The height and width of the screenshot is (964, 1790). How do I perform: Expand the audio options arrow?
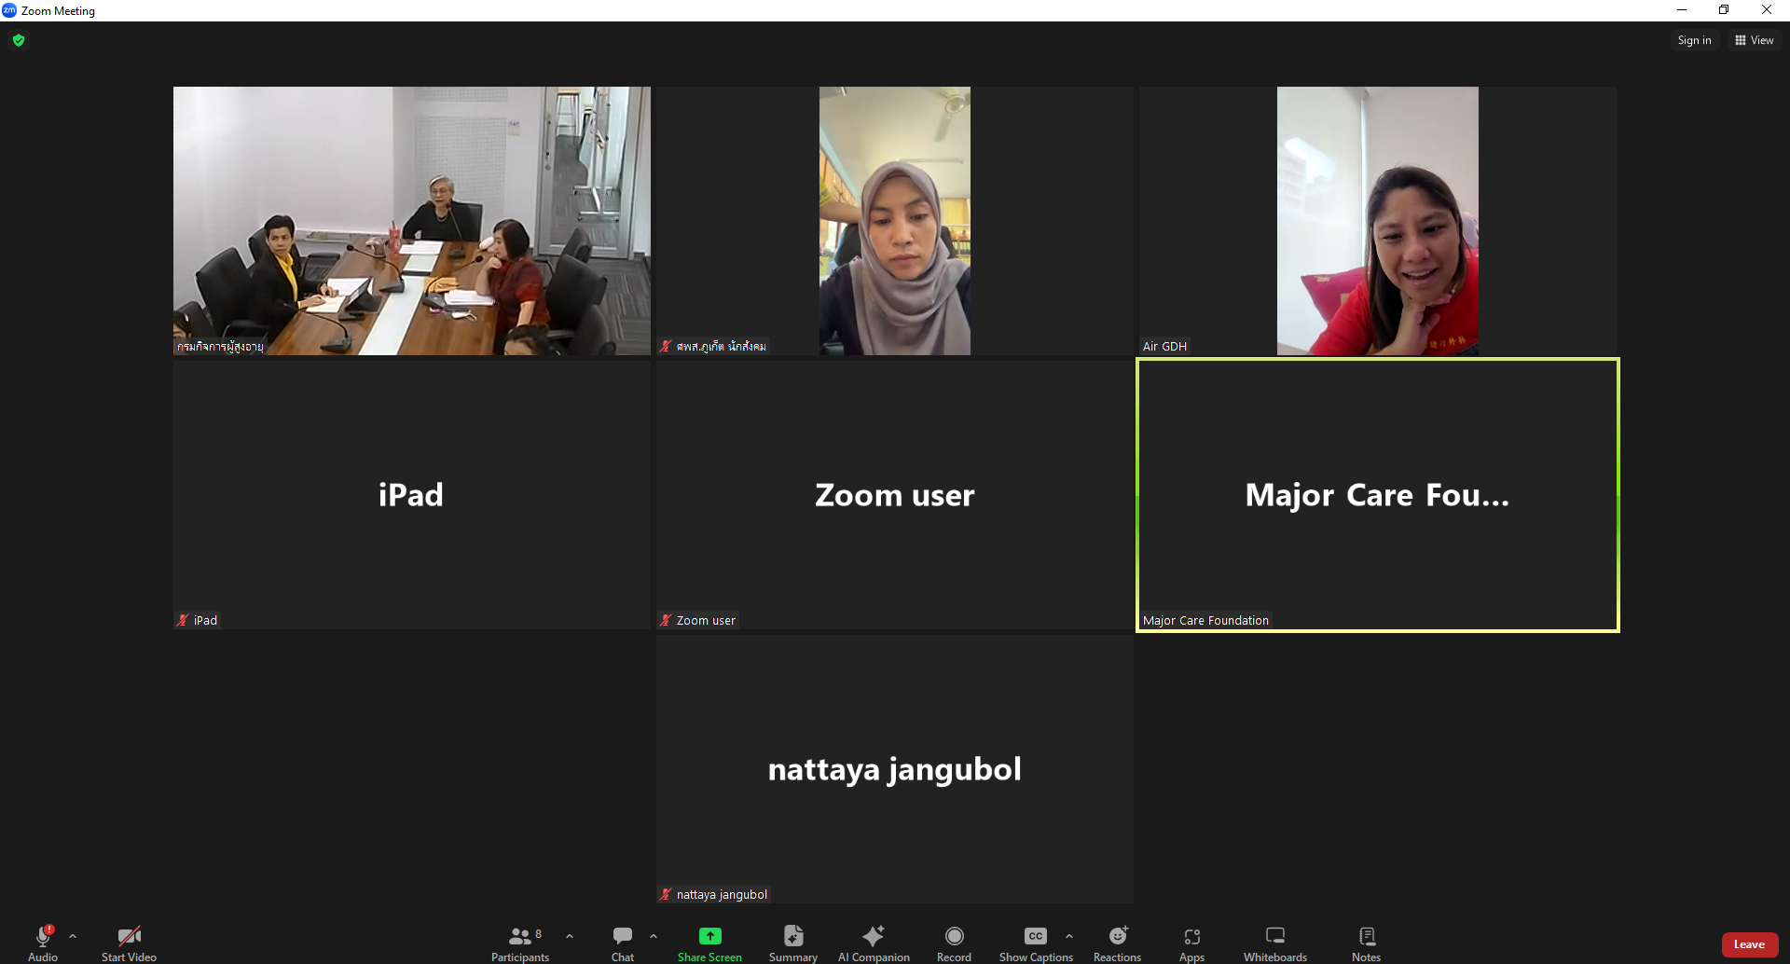point(73,936)
